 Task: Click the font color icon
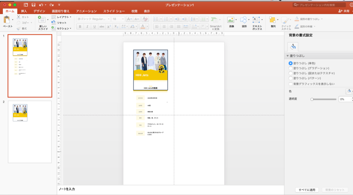142,26
